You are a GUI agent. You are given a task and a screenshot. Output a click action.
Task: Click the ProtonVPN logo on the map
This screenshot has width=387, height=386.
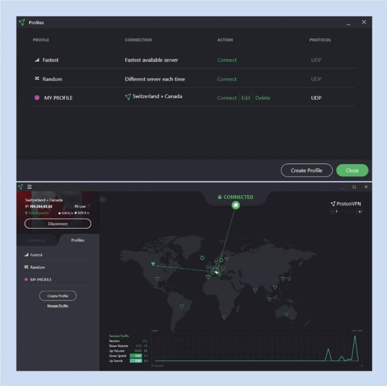pos(346,204)
